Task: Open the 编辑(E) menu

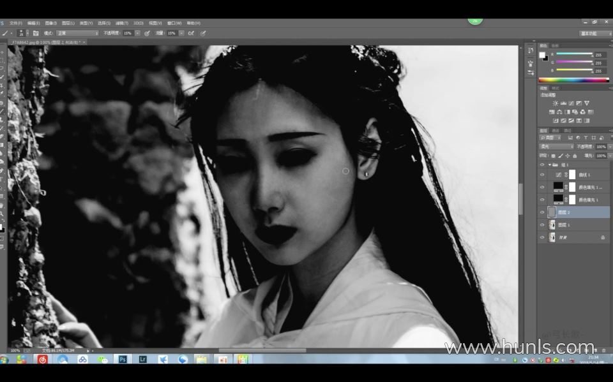Action: pos(34,24)
